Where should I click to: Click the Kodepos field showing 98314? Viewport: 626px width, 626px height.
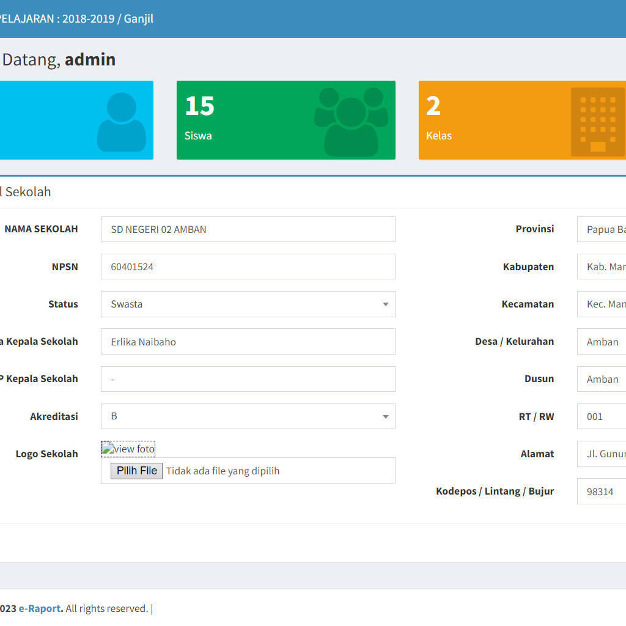(x=602, y=492)
